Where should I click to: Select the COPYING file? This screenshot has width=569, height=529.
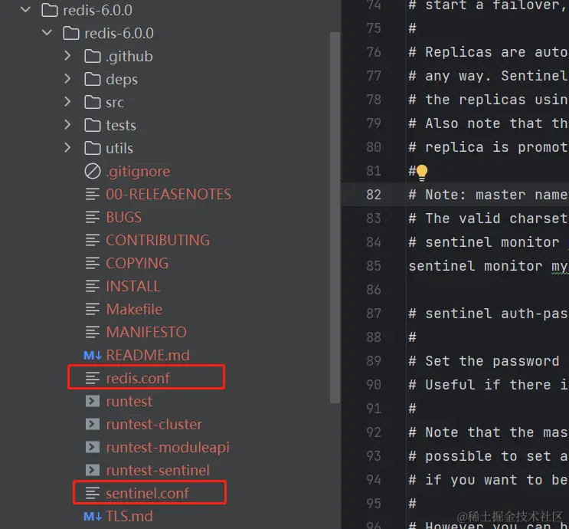137,264
